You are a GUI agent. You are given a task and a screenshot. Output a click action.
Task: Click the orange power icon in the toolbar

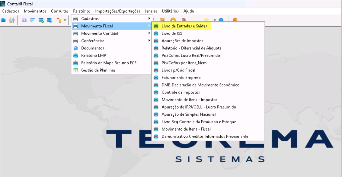(235, 20)
